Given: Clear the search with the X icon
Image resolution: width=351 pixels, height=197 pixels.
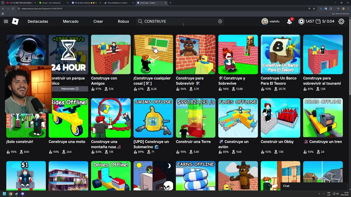Looking at the screenshot, I should tap(220, 21).
